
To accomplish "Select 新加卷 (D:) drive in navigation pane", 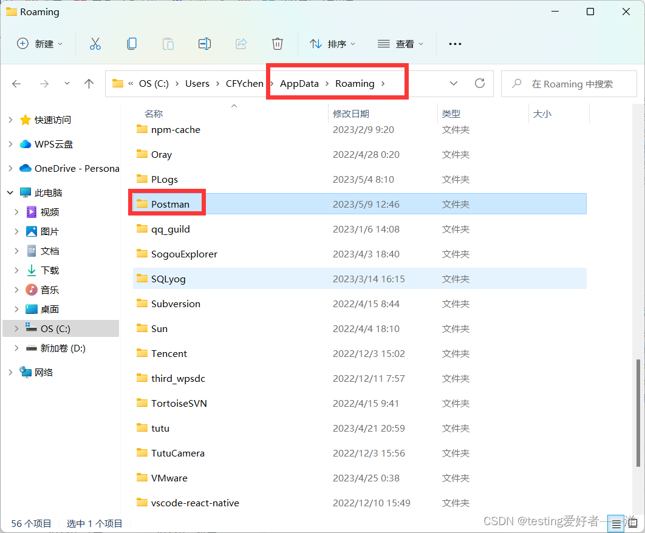I will [63, 348].
